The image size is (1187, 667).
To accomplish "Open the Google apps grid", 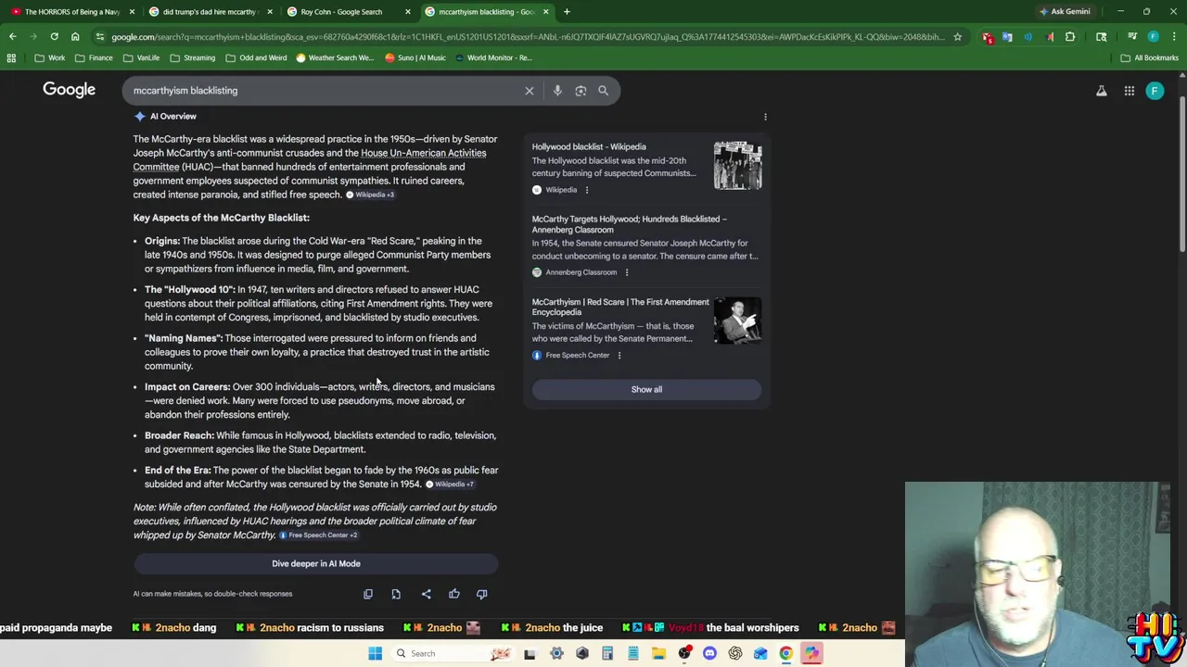I will click(x=1130, y=91).
